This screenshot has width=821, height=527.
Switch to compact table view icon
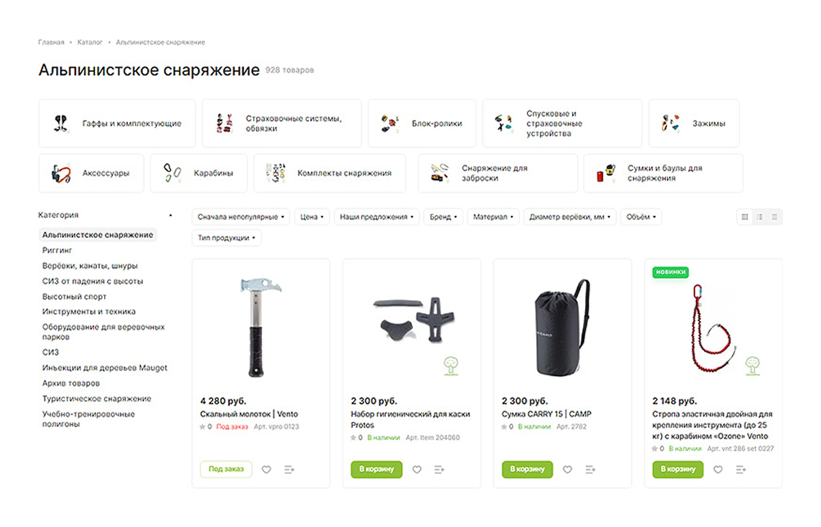[774, 217]
